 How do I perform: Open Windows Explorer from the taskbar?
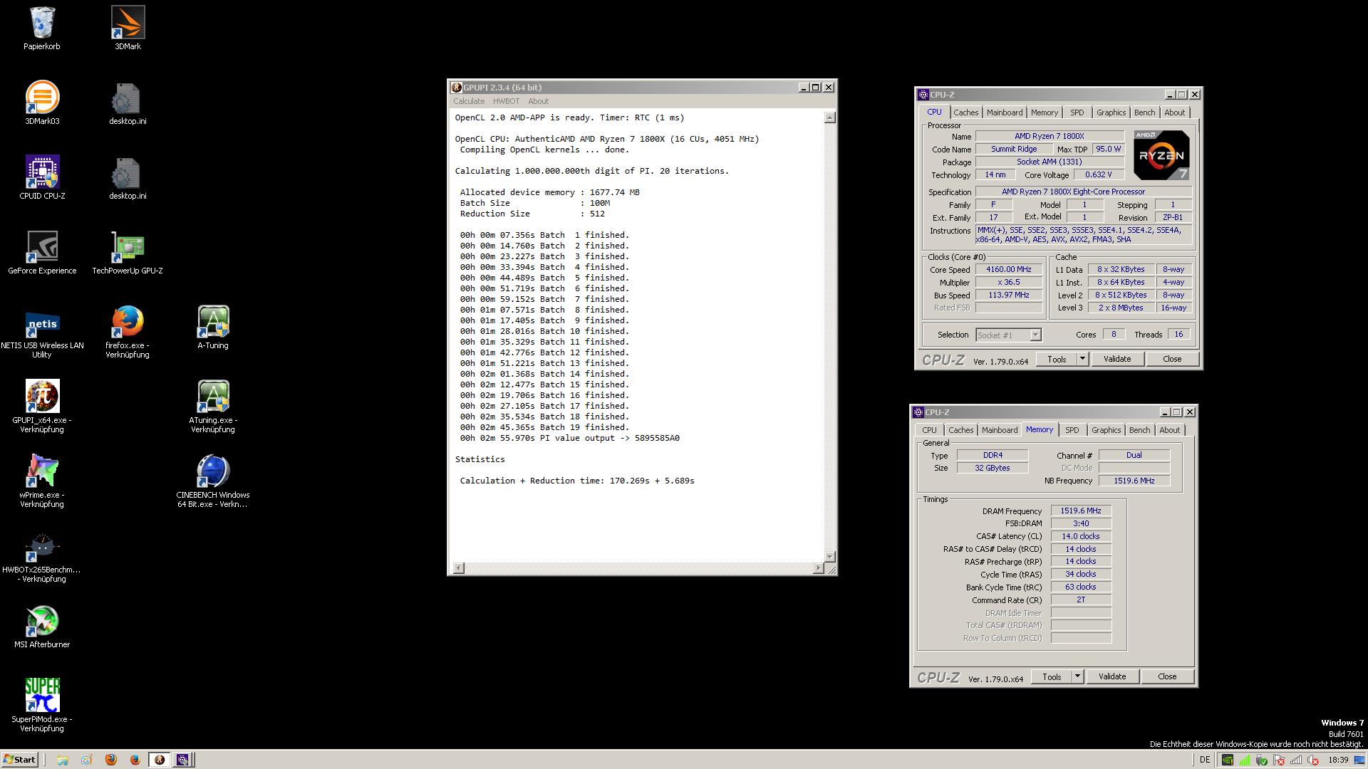tap(63, 760)
